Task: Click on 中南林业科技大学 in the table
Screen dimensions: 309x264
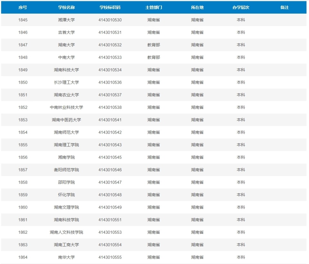Action: coord(66,107)
